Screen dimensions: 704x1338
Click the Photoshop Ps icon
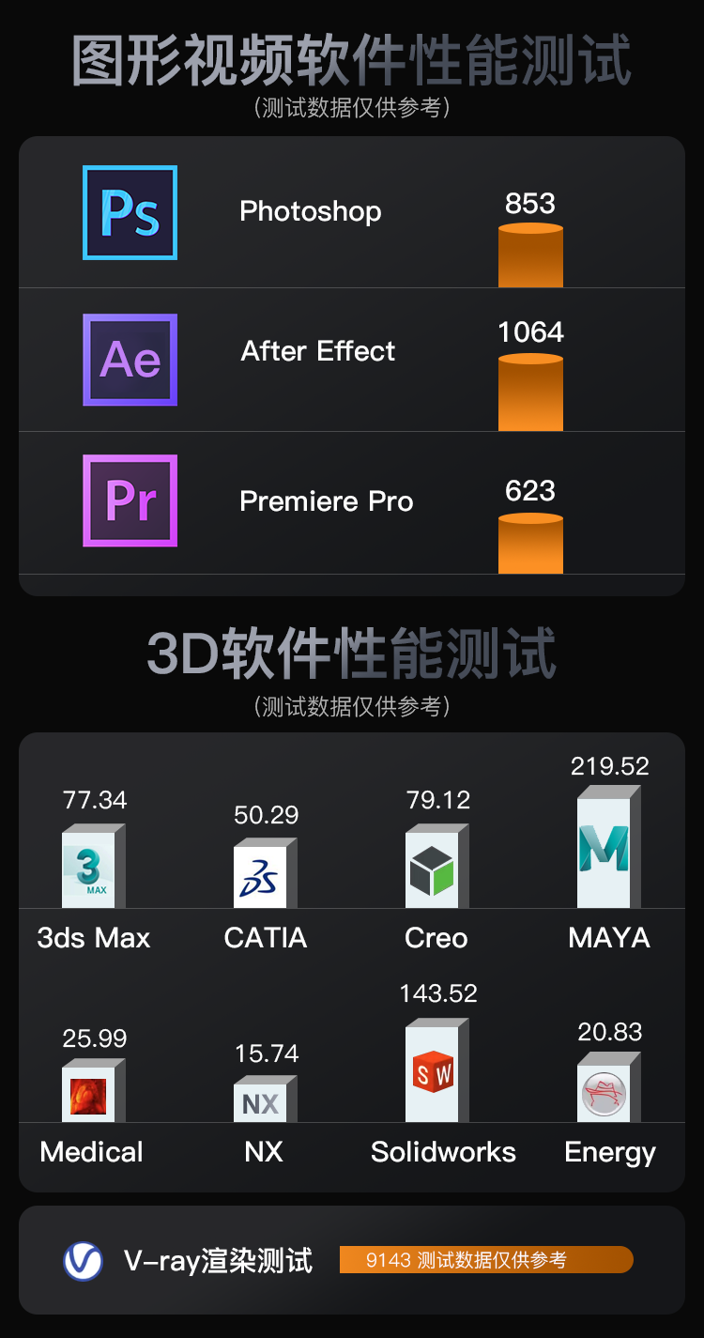click(x=130, y=212)
